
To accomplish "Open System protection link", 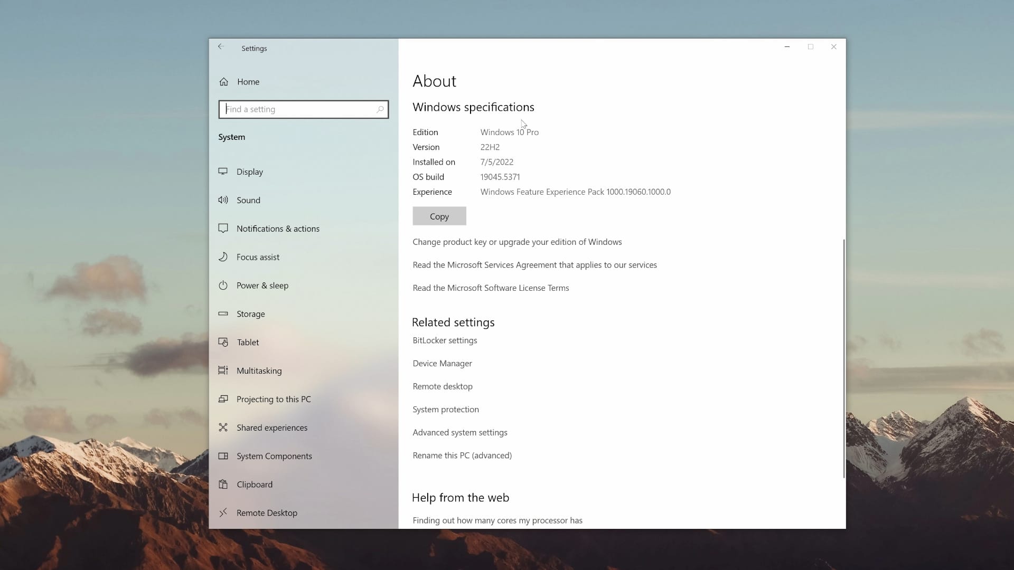I will (x=446, y=410).
